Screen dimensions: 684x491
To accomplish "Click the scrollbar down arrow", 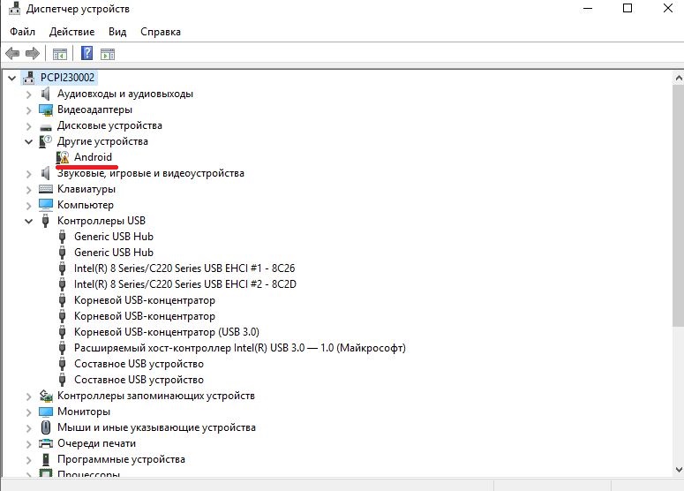I will tap(679, 470).
